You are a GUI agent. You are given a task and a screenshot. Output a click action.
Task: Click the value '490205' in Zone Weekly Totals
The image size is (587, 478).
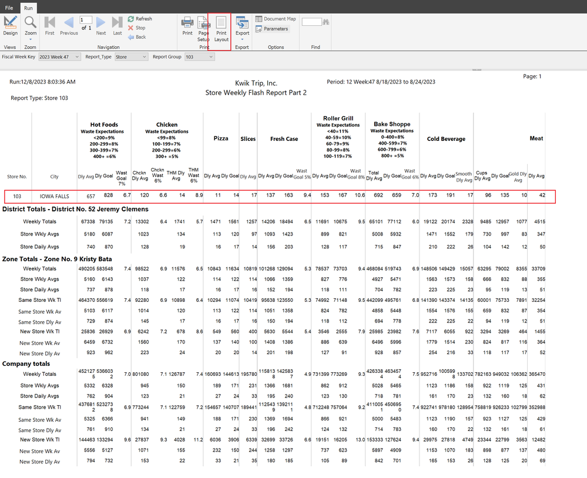click(x=86, y=268)
